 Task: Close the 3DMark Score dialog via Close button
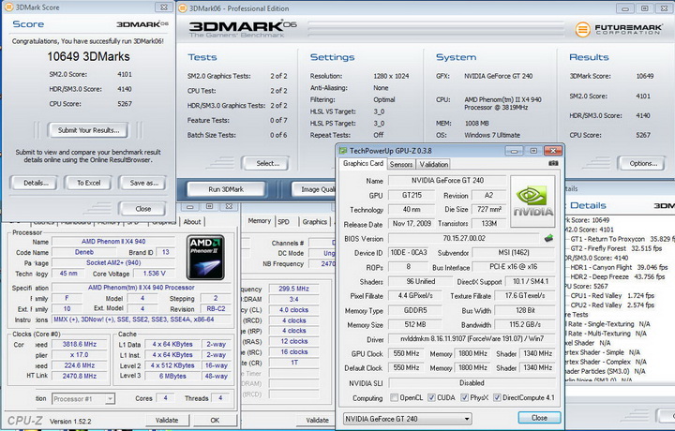142,209
